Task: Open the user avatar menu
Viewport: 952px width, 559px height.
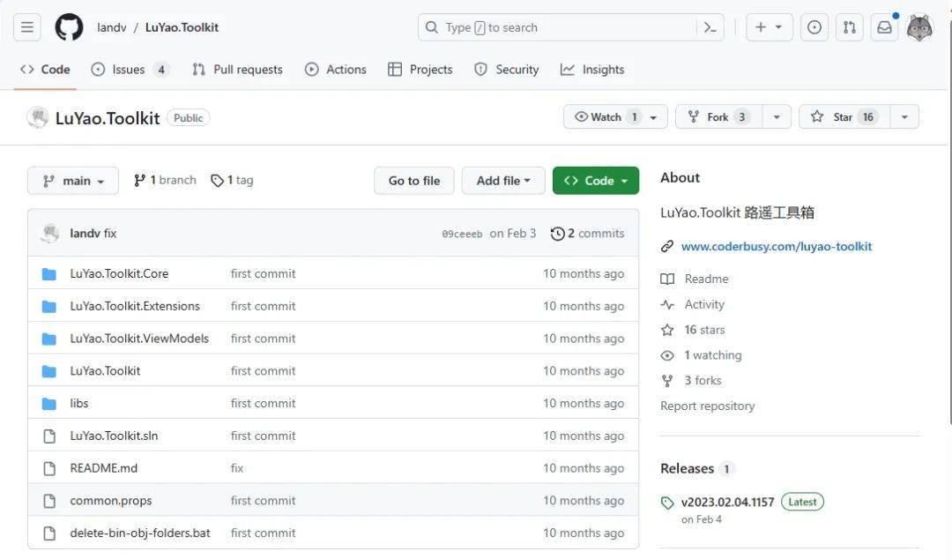Action: (x=919, y=27)
